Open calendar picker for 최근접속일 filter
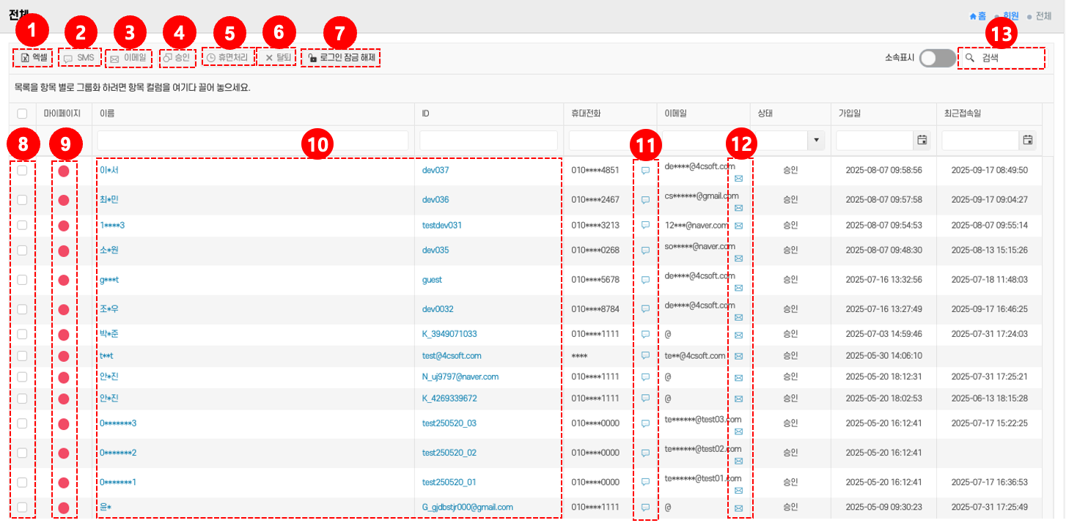 click(x=1028, y=140)
